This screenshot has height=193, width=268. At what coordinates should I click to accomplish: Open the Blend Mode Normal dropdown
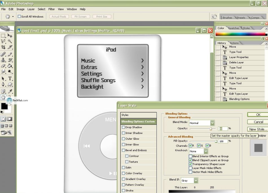[212, 123]
